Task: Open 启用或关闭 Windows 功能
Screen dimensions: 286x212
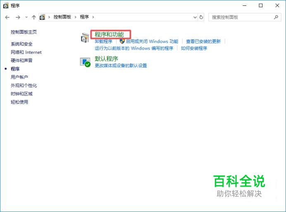Action: [x=152, y=41]
